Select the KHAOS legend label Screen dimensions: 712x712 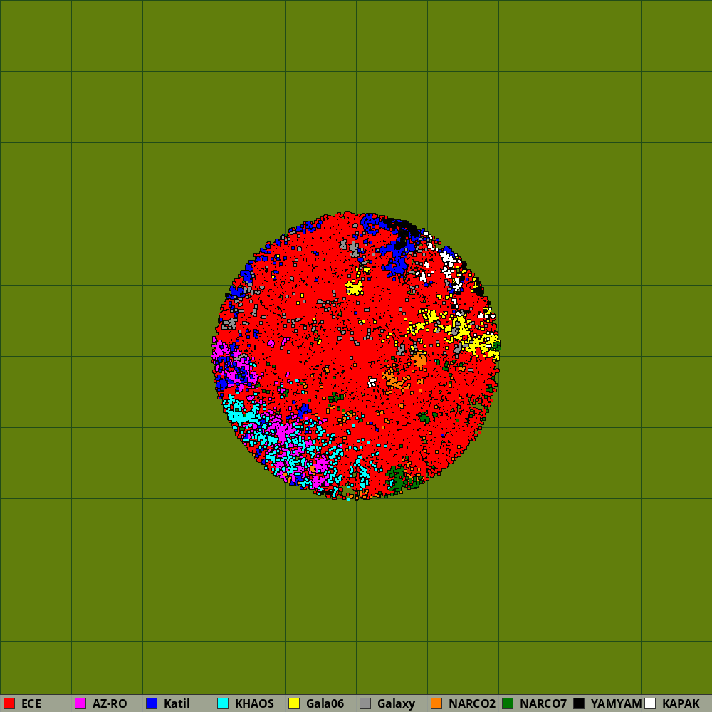[254, 704]
